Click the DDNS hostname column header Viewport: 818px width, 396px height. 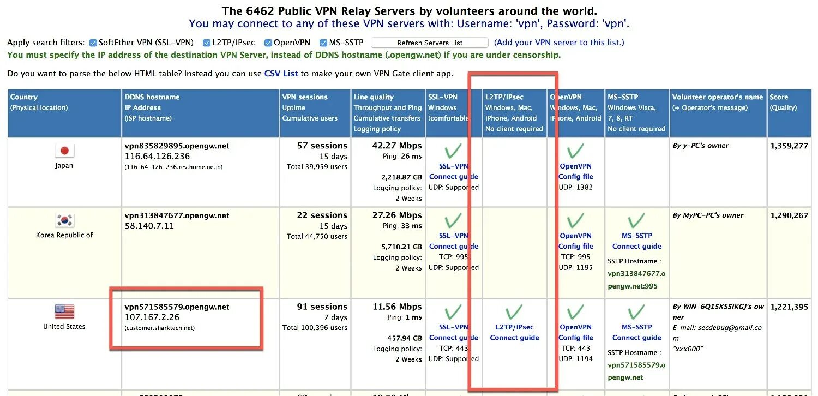200,113
